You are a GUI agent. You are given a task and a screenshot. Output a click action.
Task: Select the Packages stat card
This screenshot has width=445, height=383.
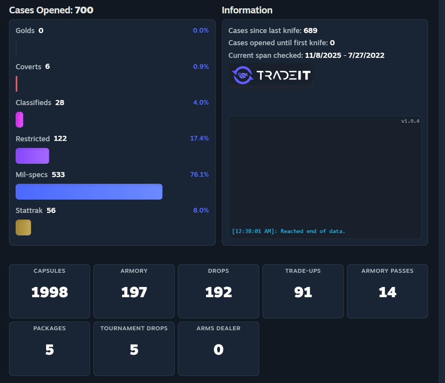(x=50, y=349)
